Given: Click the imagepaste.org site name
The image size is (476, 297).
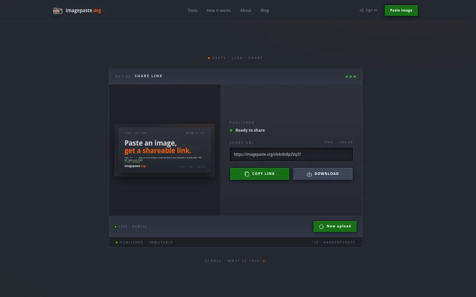Looking at the screenshot, I should click(x=83, y=11).
